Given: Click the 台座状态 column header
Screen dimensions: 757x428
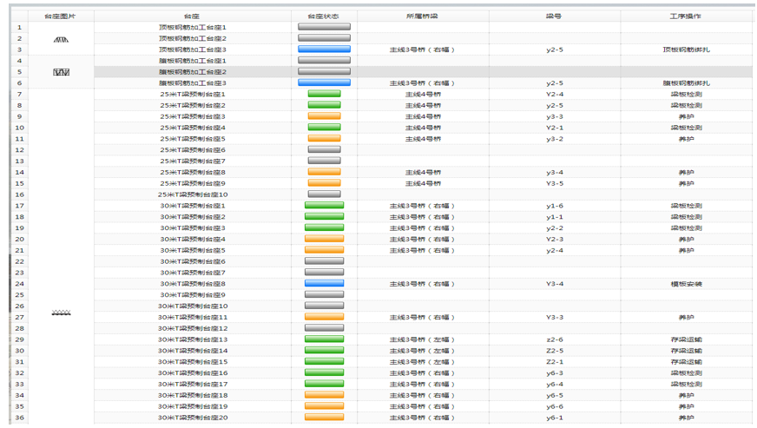Looking at the screenshot, I should pyautogui.click(x=324, y=16).
